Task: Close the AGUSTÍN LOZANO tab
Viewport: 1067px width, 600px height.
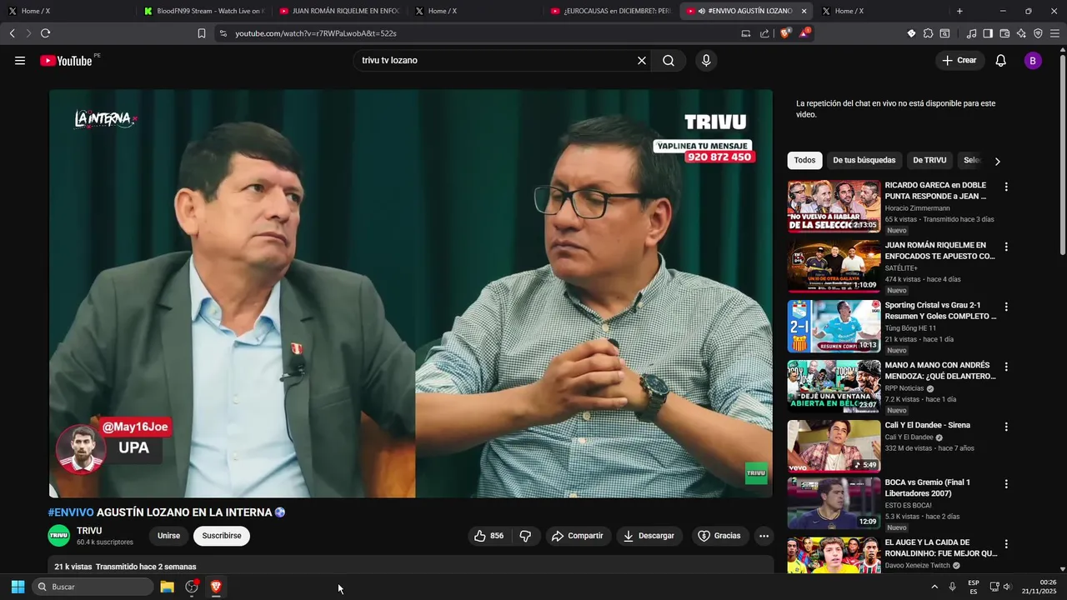Action: point(804,11)
